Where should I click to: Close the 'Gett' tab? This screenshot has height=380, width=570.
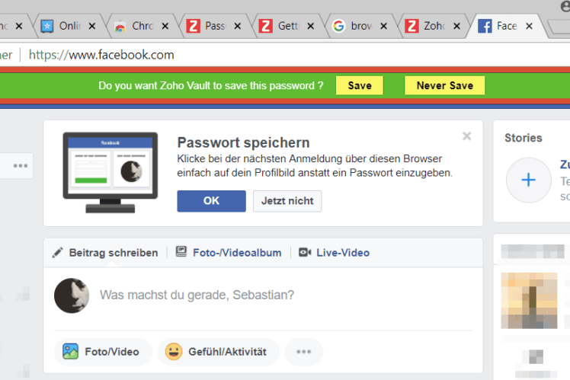point(310,26)
